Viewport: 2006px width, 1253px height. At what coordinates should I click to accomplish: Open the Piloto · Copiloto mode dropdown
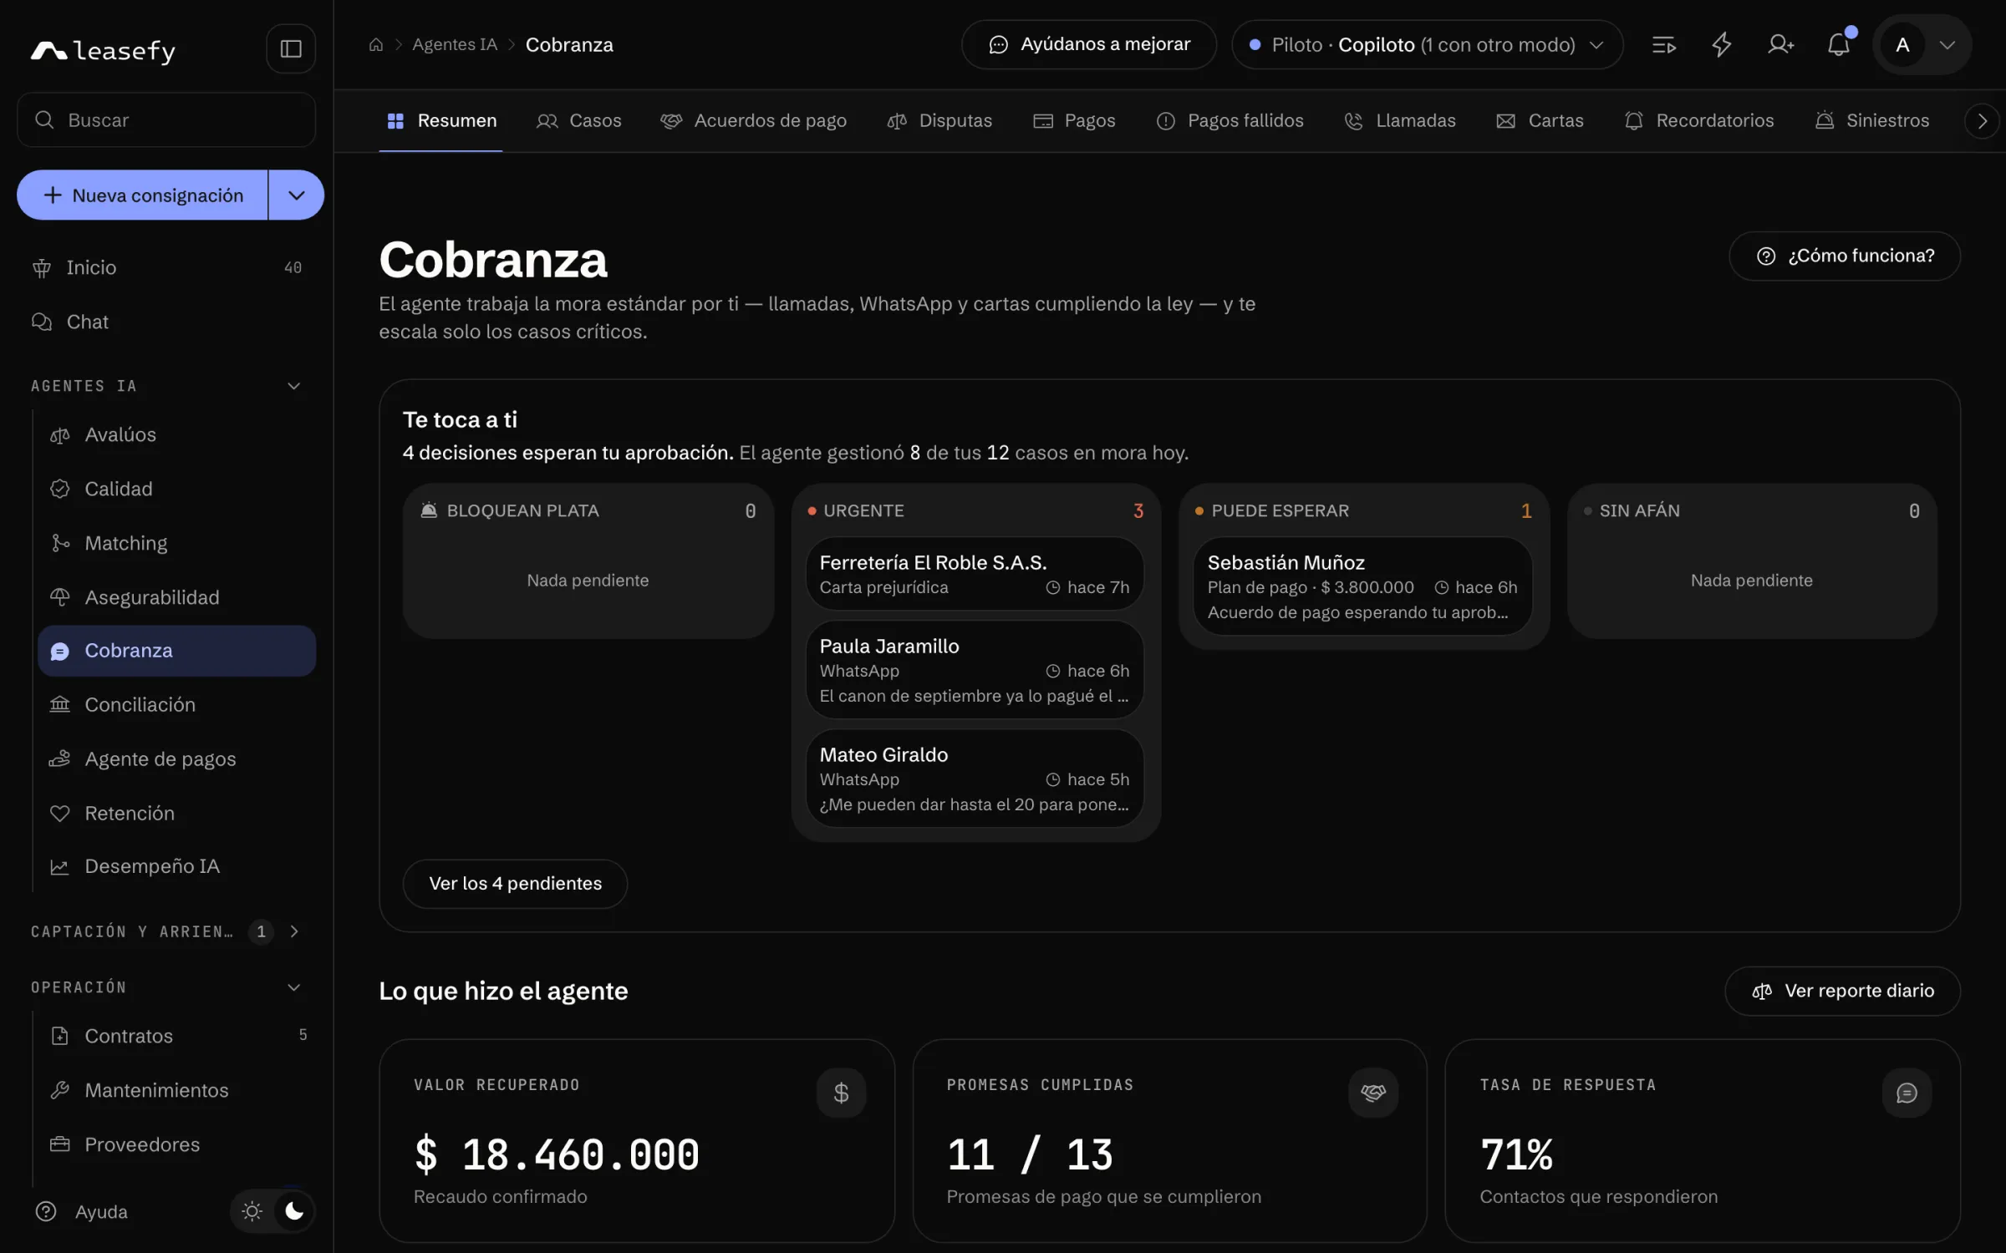(x=1427, y=44)
